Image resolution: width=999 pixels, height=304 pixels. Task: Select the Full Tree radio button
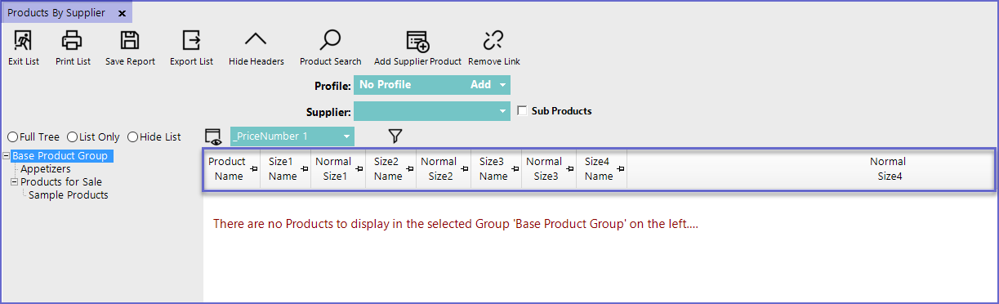12,137
